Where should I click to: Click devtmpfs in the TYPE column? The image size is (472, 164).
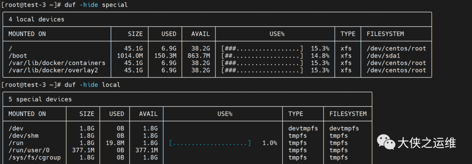coord(303,129)
